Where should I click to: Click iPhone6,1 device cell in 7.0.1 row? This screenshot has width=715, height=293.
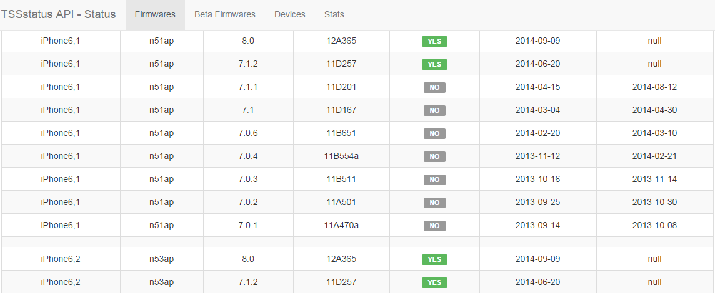tap(60, 225)
